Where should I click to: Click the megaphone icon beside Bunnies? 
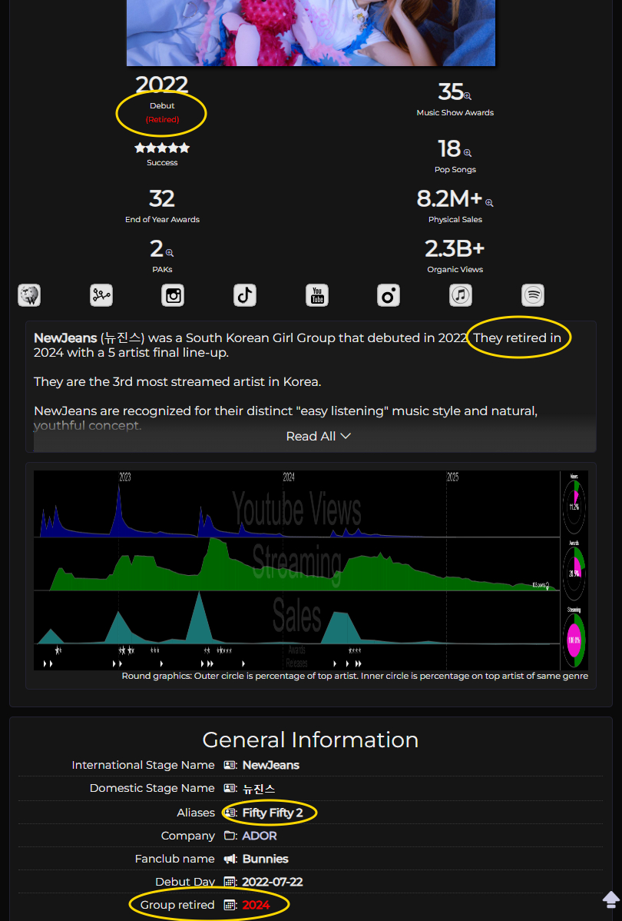click(230, 859)
